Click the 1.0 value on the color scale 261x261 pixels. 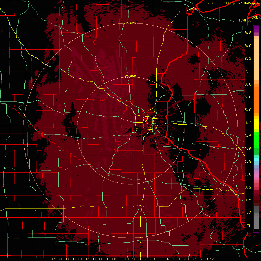tap(248, 174)
